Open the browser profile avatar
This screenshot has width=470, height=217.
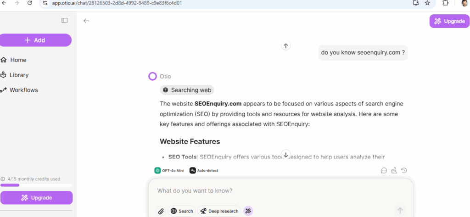464,3
